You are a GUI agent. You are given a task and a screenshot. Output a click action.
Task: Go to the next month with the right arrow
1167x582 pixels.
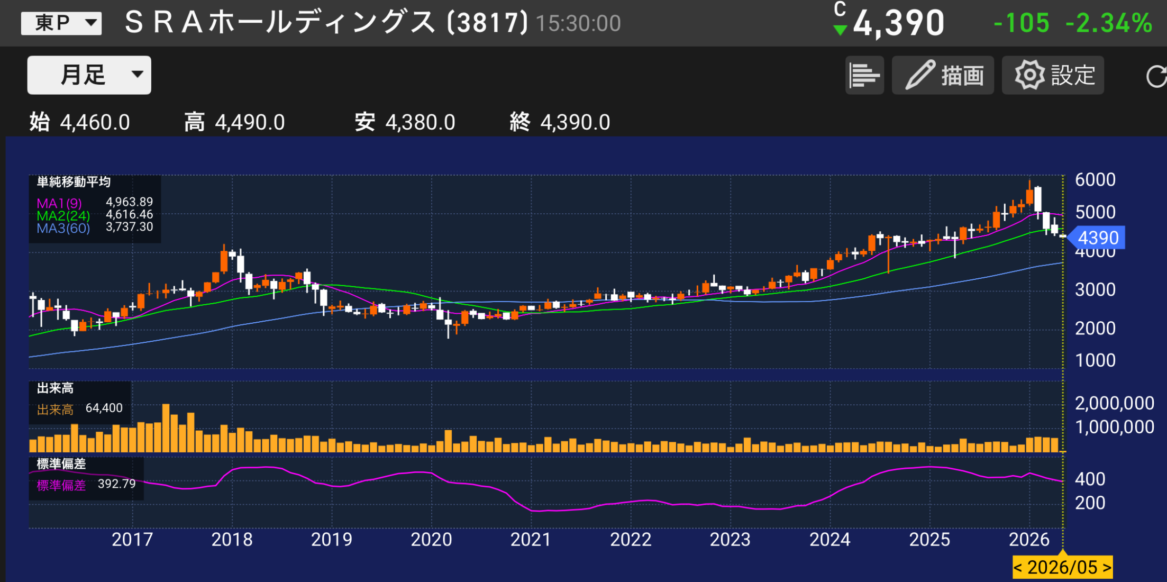pyautogui.click(x=1107, y=567)
